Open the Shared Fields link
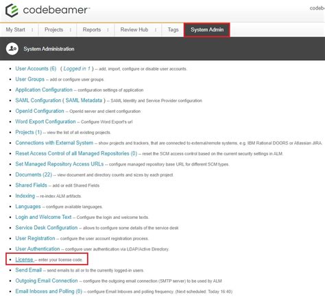The width and height of the screenshot is (325, 297). tap(31, 185)
